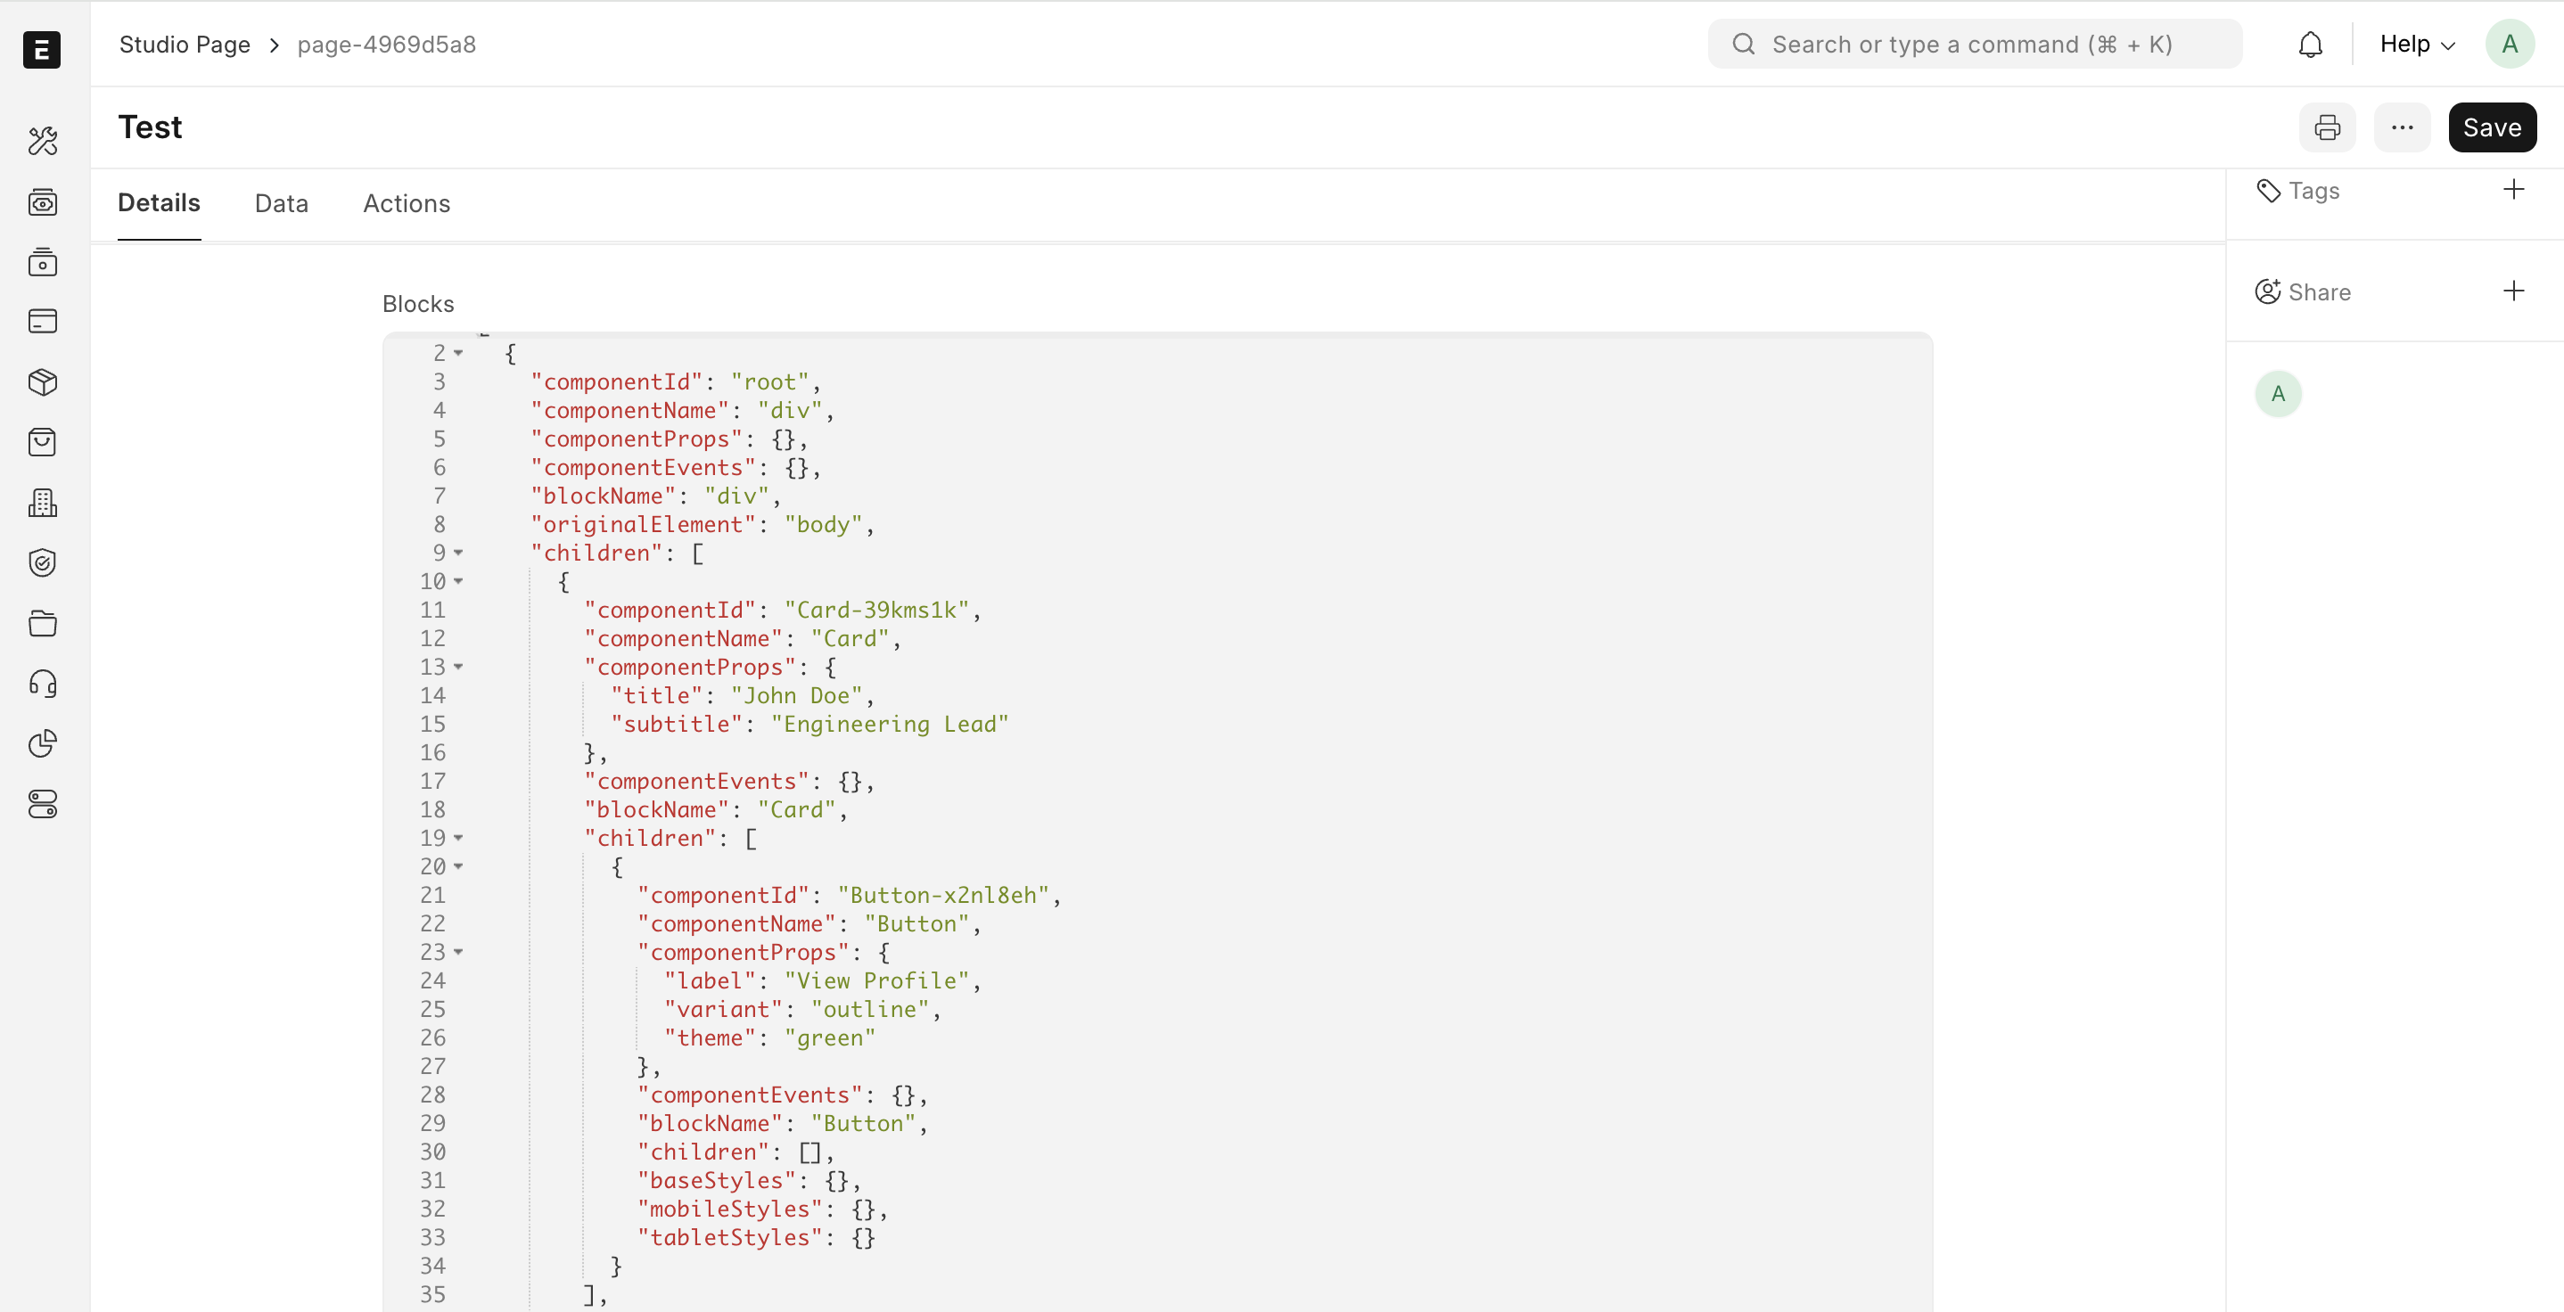Click the "green" theme value
The image size is (2564, 1312).
point(830,1038)
